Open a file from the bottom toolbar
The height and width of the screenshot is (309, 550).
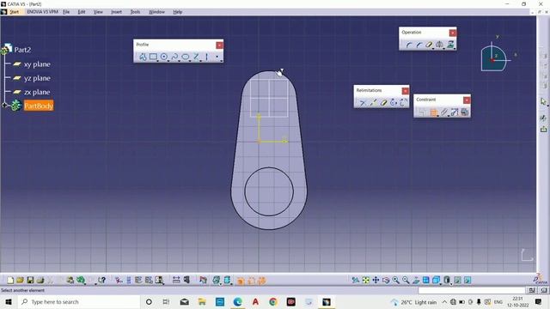coord(20,280)
